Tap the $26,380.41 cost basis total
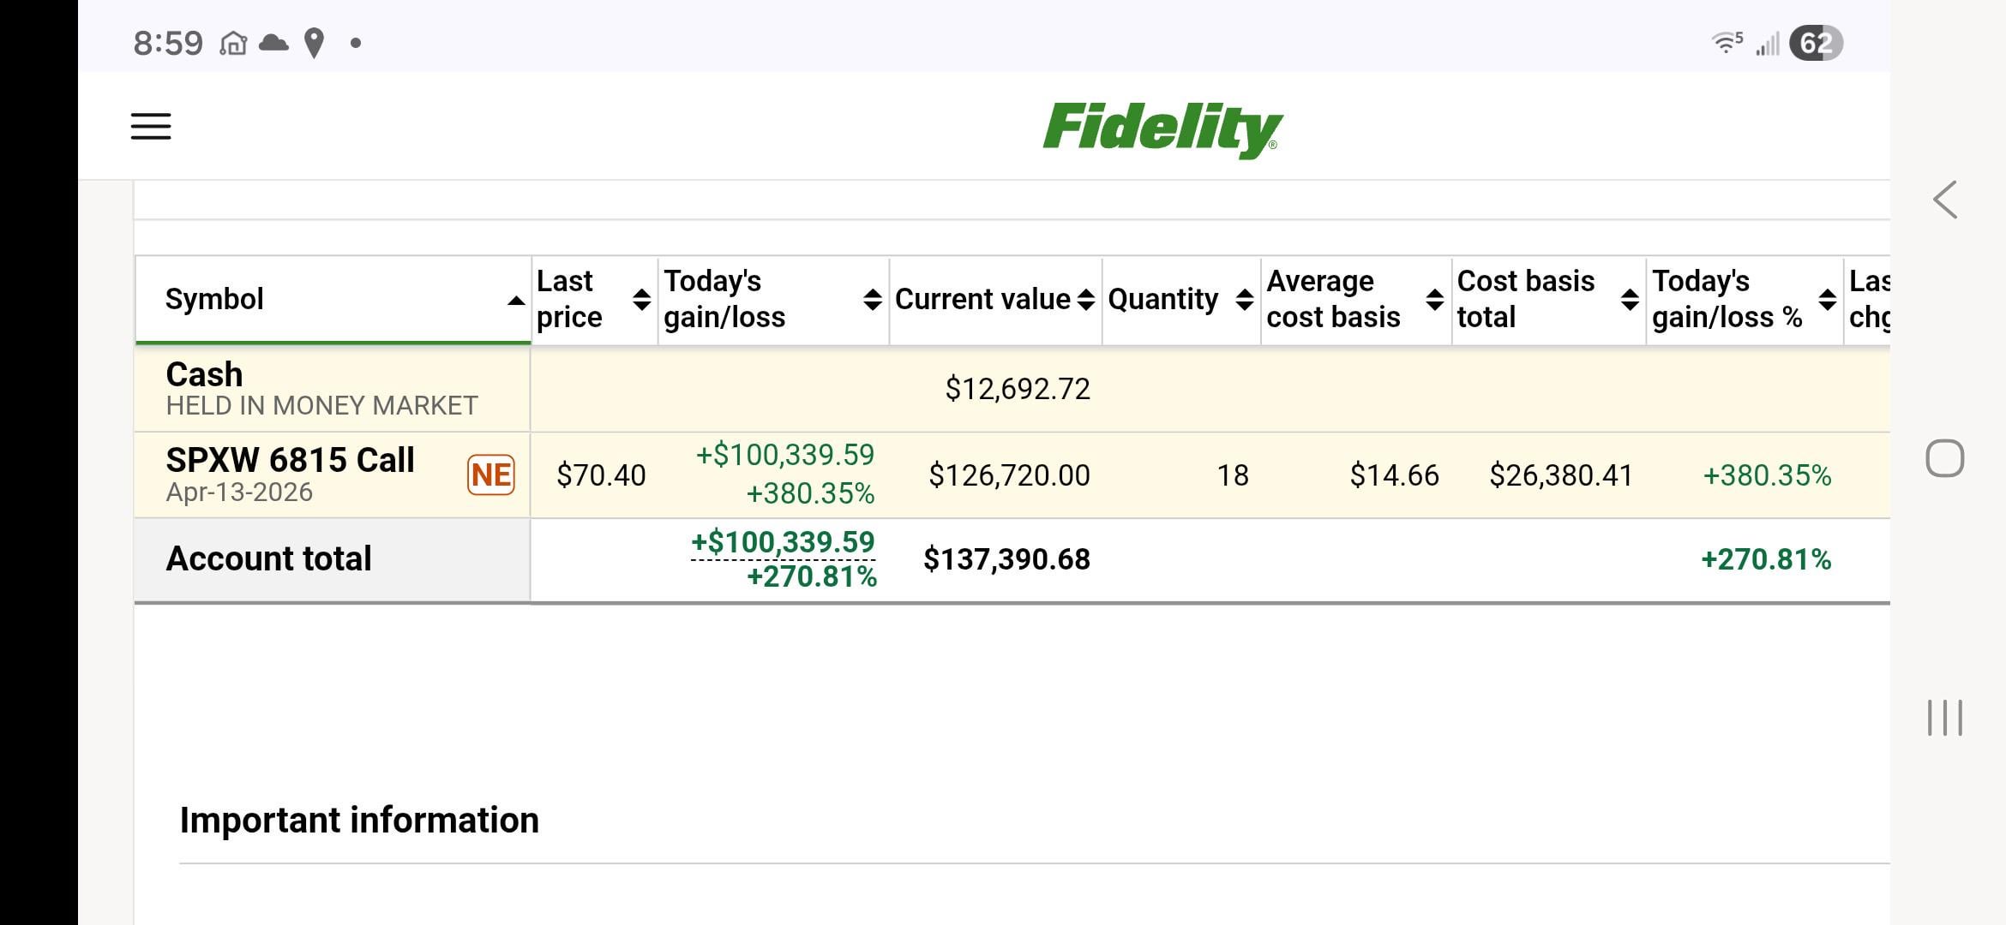The height and width of the screenshot is (925, 2006). [1560, 475]
